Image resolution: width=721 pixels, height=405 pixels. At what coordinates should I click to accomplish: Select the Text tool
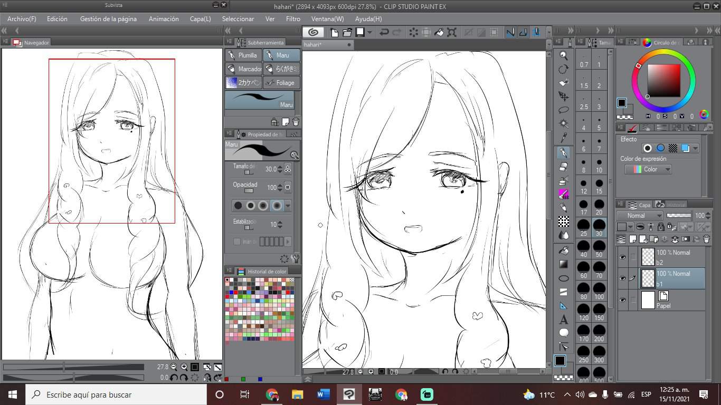[564, 320]
